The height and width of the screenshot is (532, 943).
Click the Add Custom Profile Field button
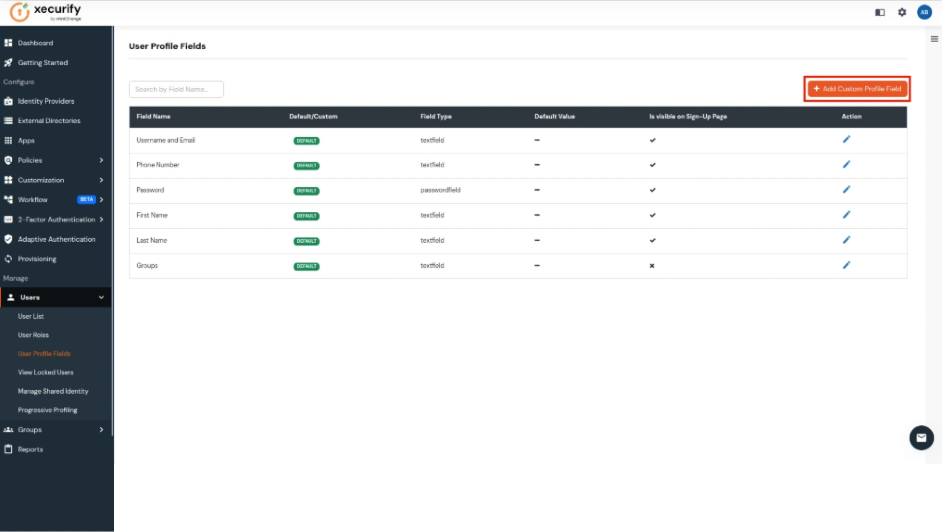(x=857, y=89)
